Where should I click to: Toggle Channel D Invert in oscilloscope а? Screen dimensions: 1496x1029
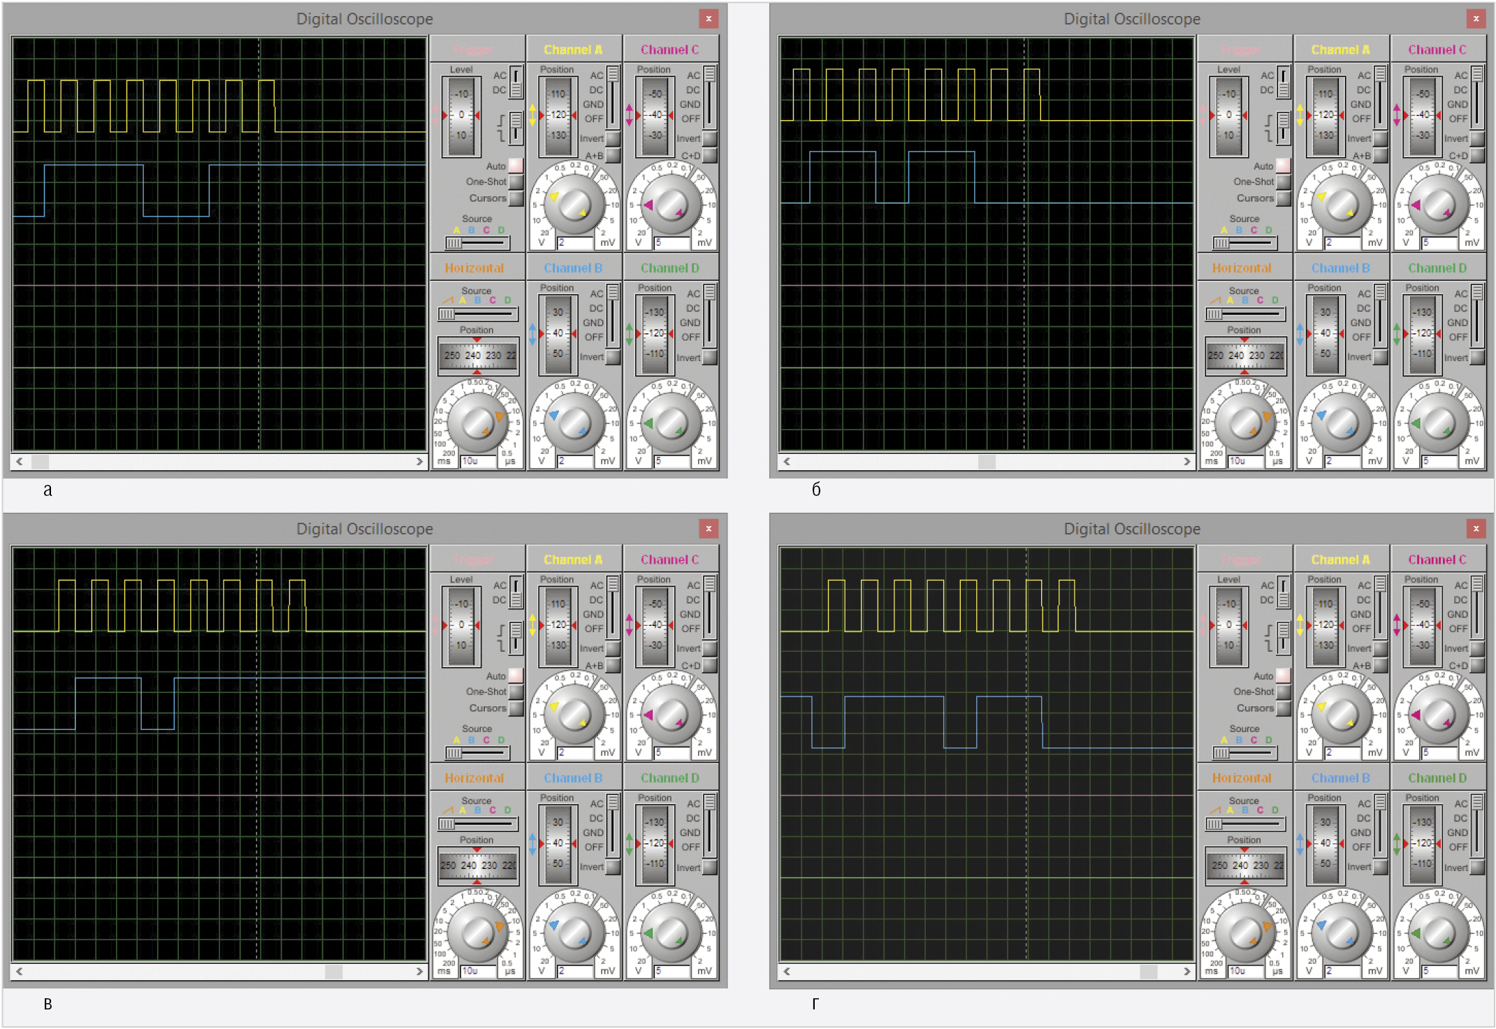710,358
